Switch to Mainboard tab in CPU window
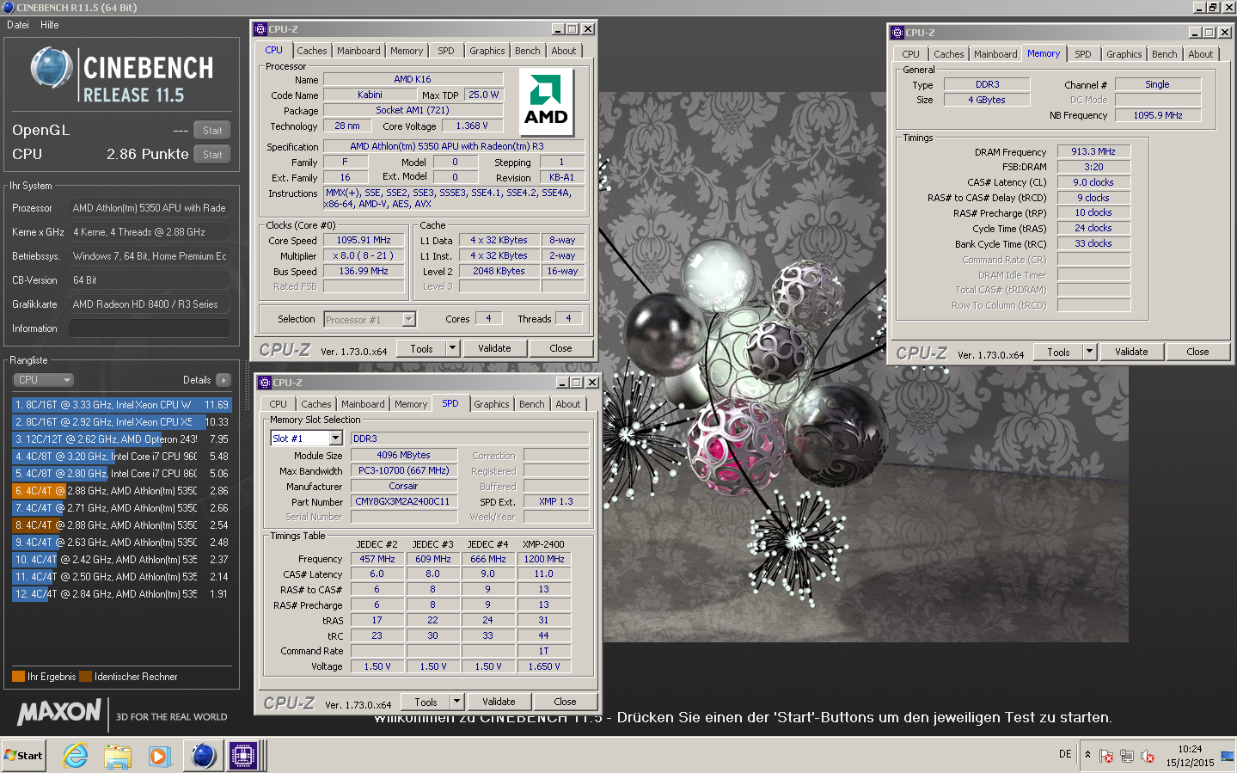This screenshot has width=1237, height=773. pyautogui.click(x=358, y=51)
